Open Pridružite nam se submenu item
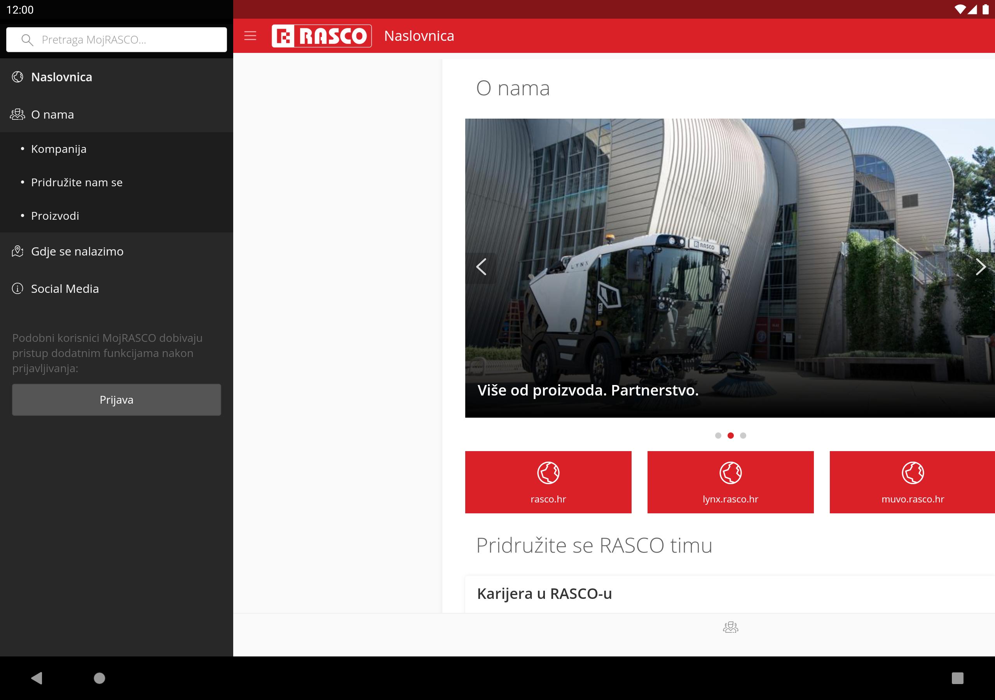The height and width of the screenshot is (700, 995). (x=117, y=182)
